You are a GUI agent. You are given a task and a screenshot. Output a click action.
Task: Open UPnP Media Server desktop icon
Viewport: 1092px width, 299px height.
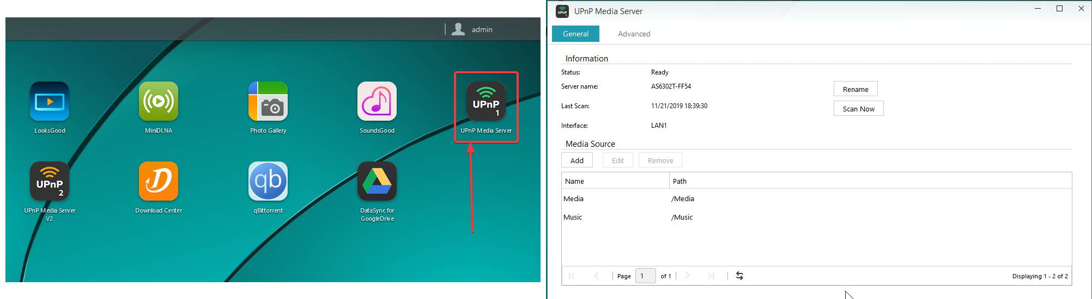coord(486,102)
